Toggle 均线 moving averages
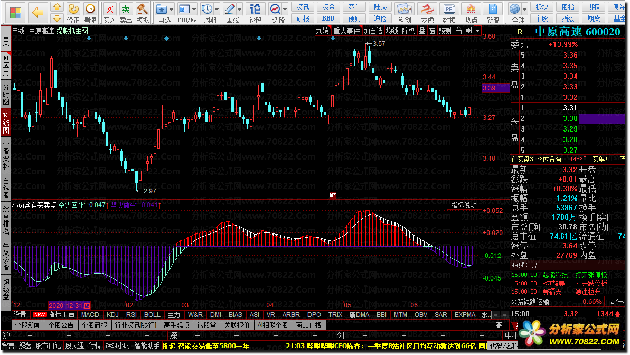Image resolution: width=630 pixels, height=355 pixels. click(x=392, y=31)
